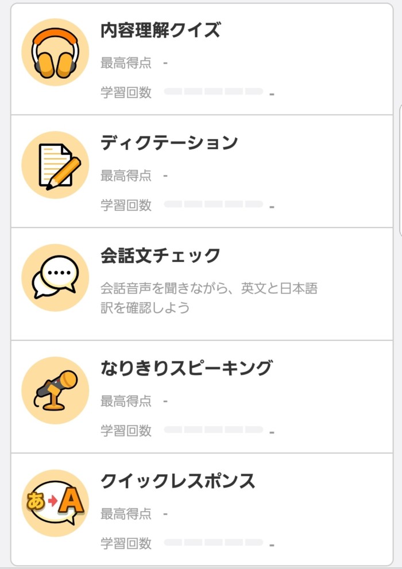Click 内容理解クイズ learning count progress bar
Screen dimensions: 402x569
(x=213, y=91)
